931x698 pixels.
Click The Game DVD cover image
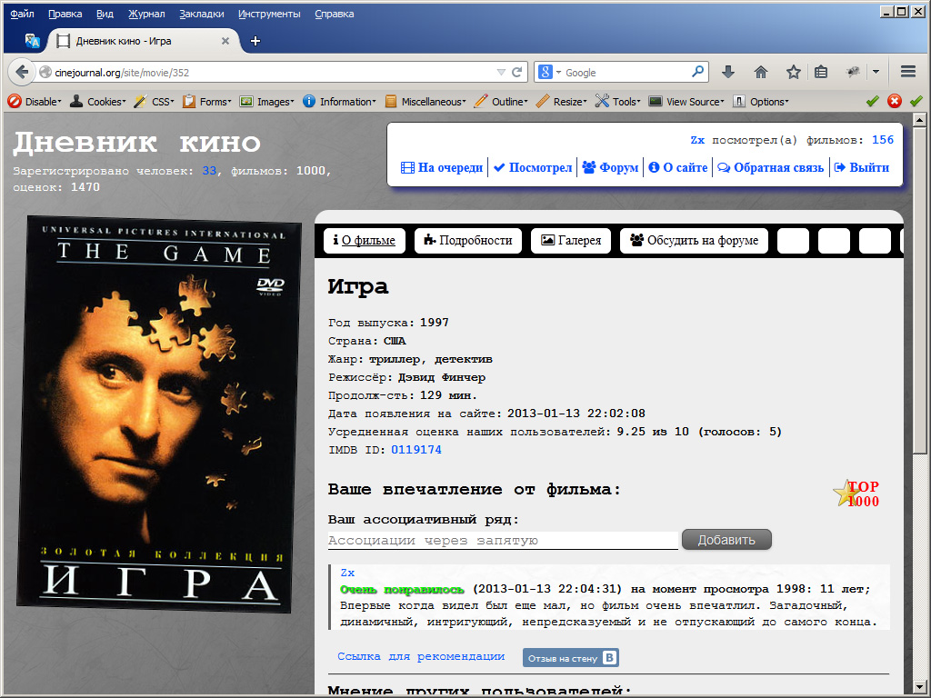point(159,414)
